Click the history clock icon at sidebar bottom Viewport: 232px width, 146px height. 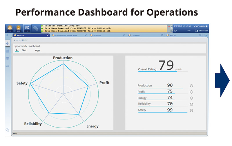(7, 130)
